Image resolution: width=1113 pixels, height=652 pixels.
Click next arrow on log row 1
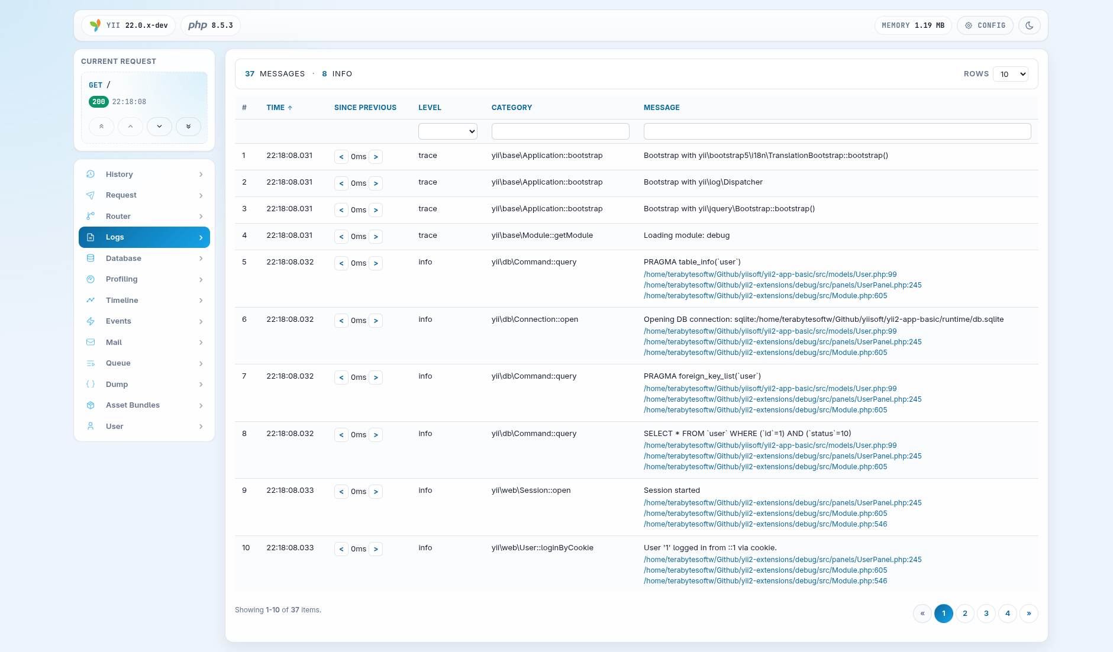click(x=376, y=157)
